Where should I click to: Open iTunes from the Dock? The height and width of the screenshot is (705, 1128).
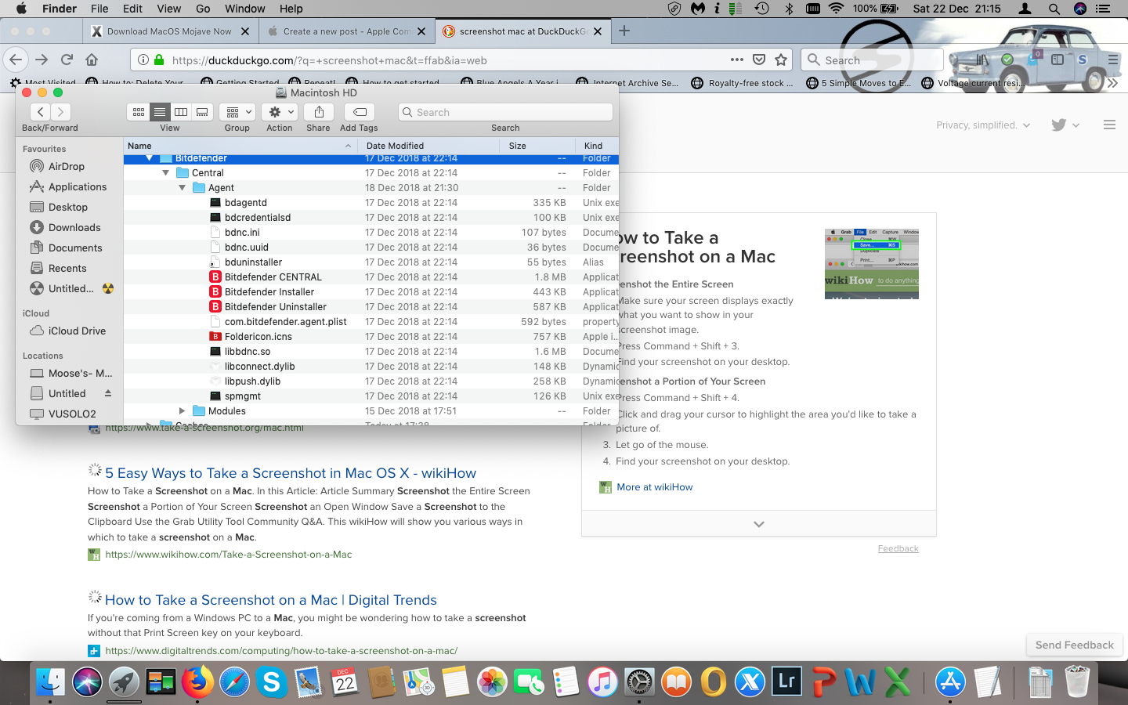[x=602, y=681]
